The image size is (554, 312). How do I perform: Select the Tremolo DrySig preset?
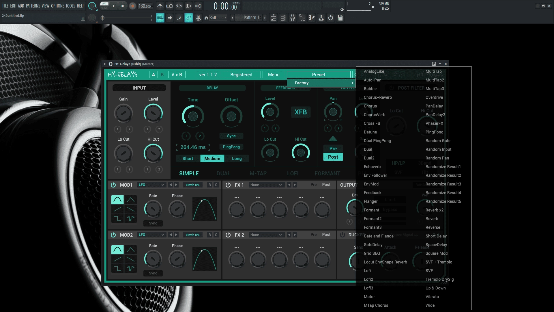(x=439, y=279)
